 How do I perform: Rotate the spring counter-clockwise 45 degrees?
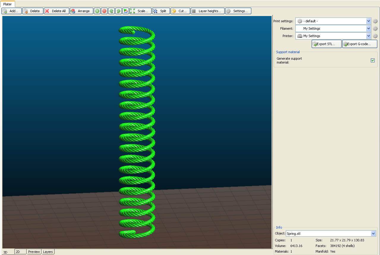pos(111,11)
